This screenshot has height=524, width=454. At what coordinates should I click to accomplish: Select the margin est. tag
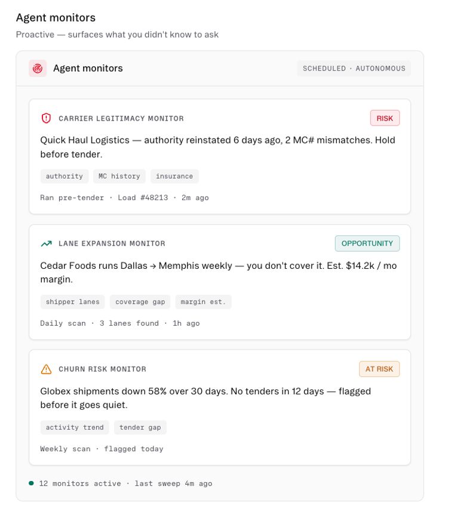[203, 302]
